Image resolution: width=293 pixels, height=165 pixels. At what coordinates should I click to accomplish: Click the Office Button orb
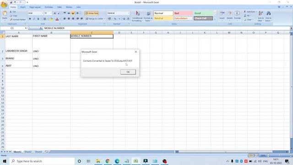(x=4, y=4)
